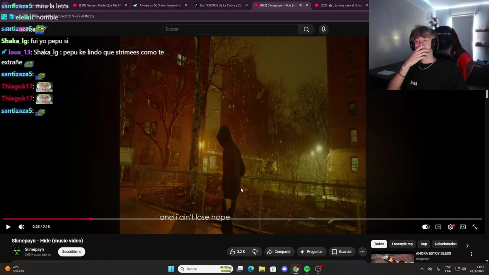
Task: Show more filter chips with right arrow
Action: [467, 246]
